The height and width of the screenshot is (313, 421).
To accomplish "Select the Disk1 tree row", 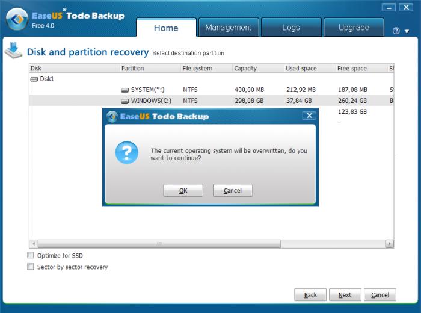I will coord(211,79).
